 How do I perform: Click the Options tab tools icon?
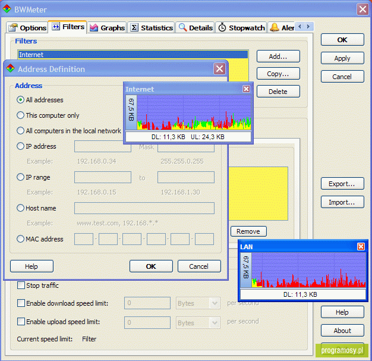pyautogui.click(x=13, y=27)
